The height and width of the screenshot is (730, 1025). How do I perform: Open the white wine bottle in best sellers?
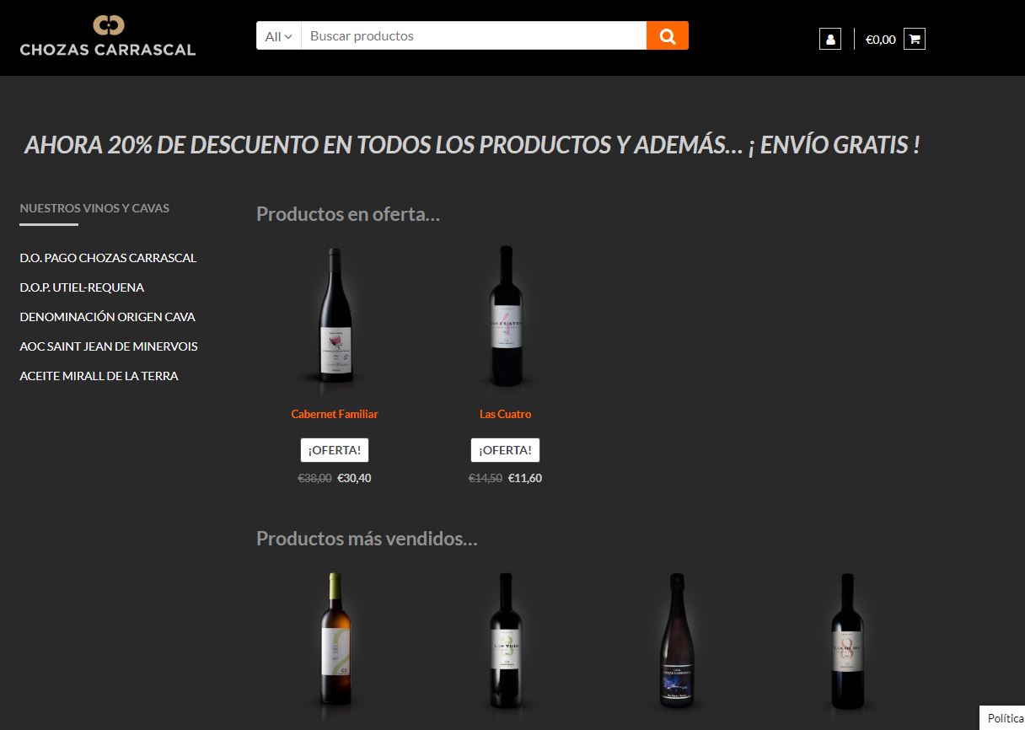335,639
